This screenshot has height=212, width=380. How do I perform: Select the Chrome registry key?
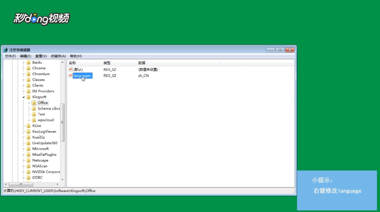pos(39,68)
